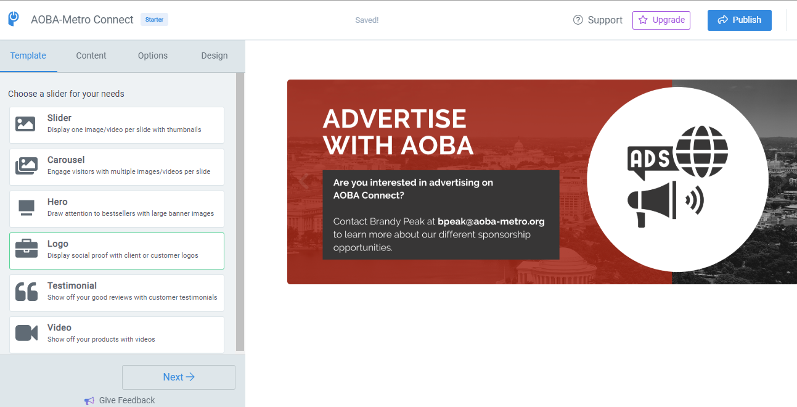Click the 'ADVERTISE WITH AOBA' banner heading

coord(398,132)
